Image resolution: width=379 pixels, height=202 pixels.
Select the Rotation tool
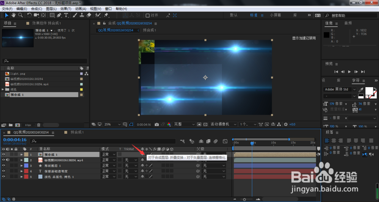(x=29, y=15)
